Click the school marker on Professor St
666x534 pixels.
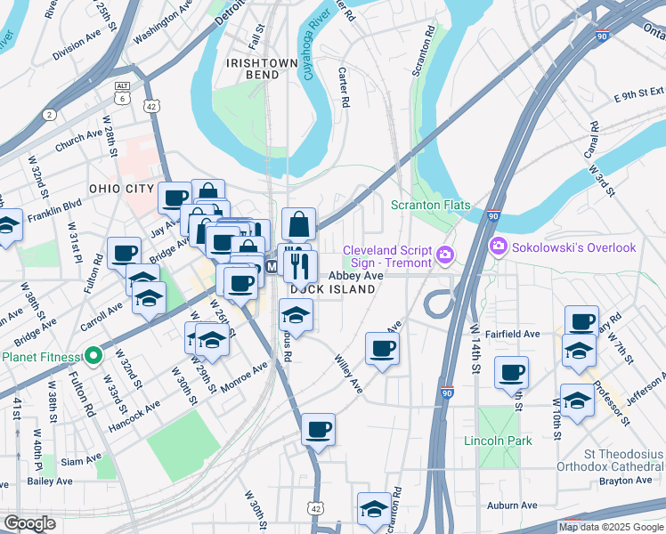(x=577, y=403)
